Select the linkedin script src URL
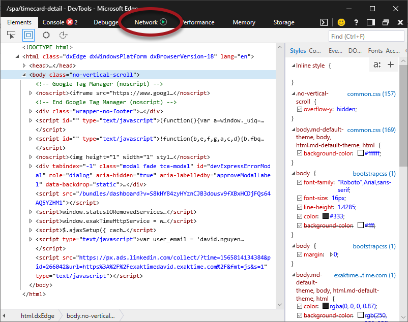Screen dimensions: 408x322 (153, 262)
